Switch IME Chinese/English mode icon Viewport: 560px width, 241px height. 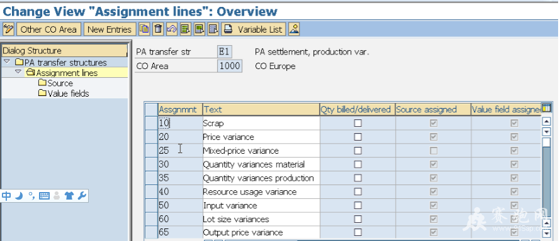point(6,195)
